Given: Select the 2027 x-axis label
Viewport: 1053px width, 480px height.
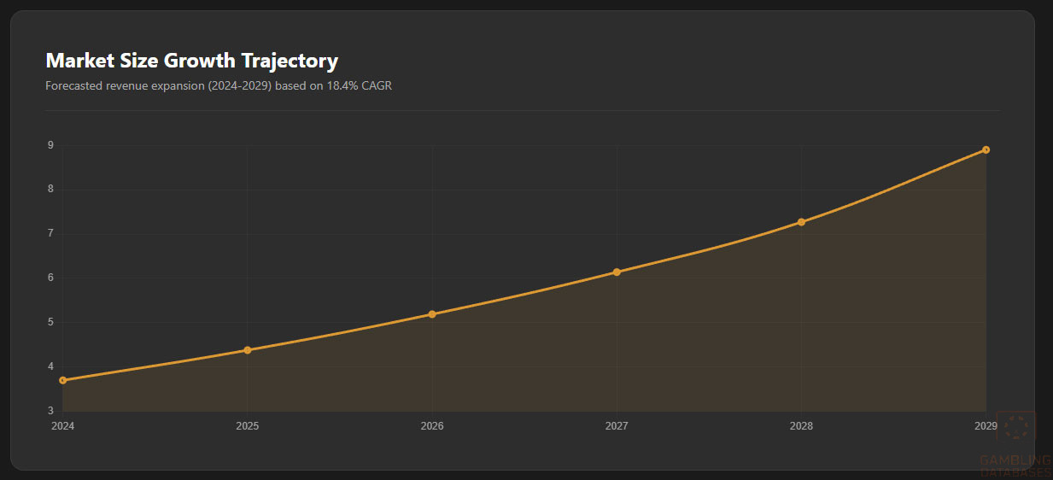Looking at the screenshot, I should 617,425.
